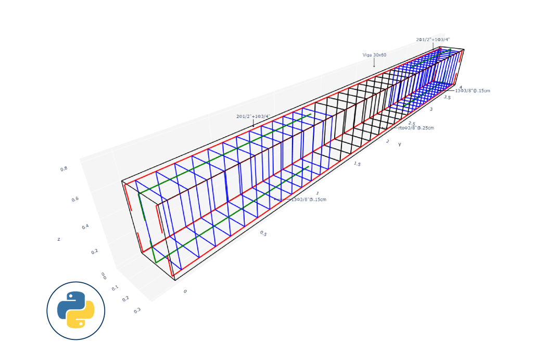Image resolution: width=533 pixels, height=355 pixels.
Task: Click the 13Φ3/8"@.15cm label beside y-tick 1
Action: tap(308, 199)
